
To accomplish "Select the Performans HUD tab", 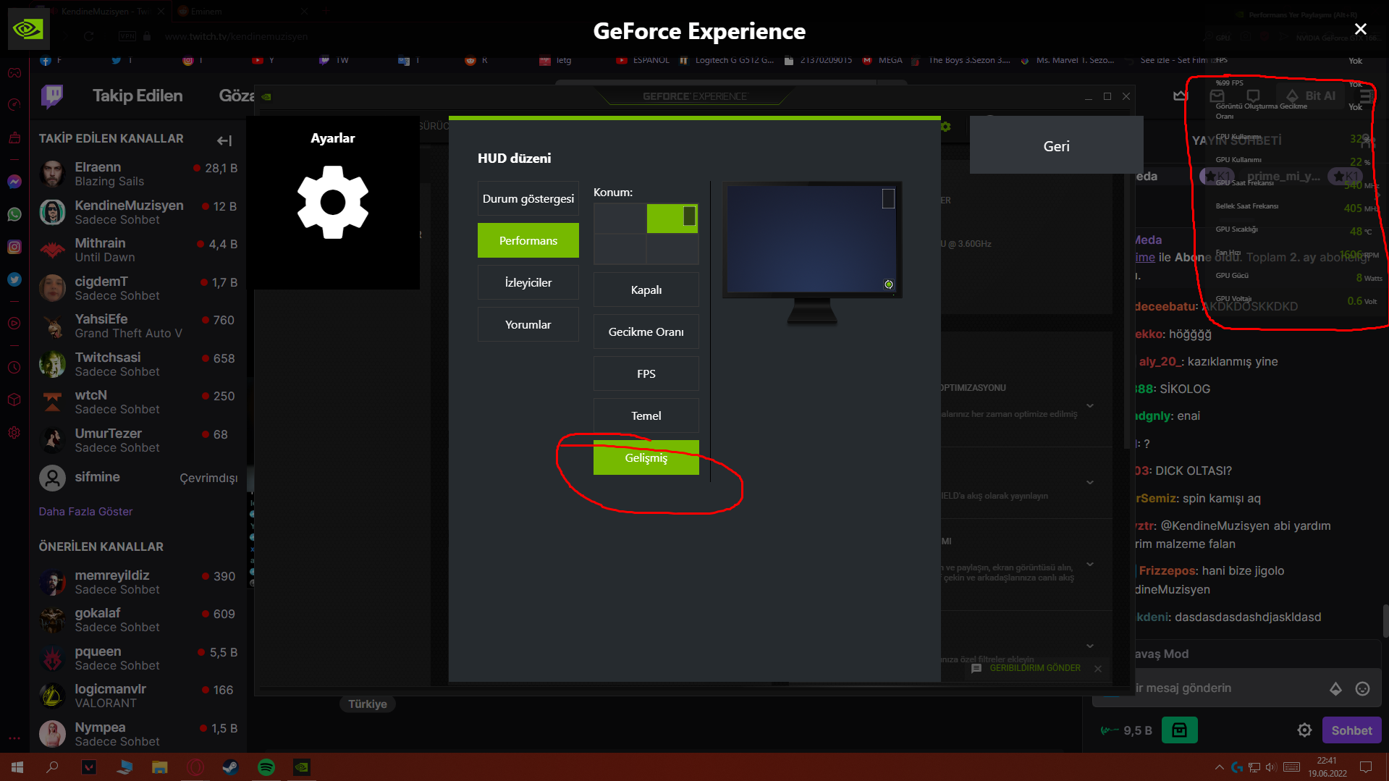I will point(528,240).
